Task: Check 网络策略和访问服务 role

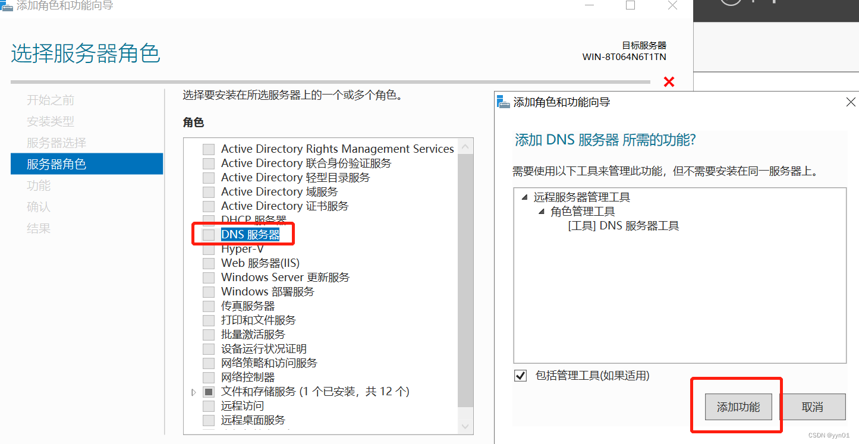Action: pyautogui.click(x=208, y=363)
